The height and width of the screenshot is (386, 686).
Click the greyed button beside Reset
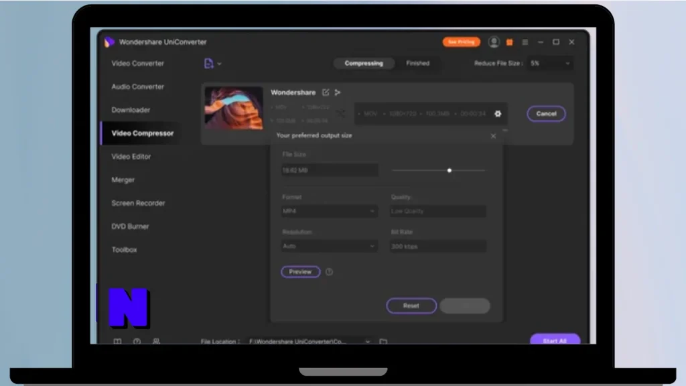pos(465,306)
